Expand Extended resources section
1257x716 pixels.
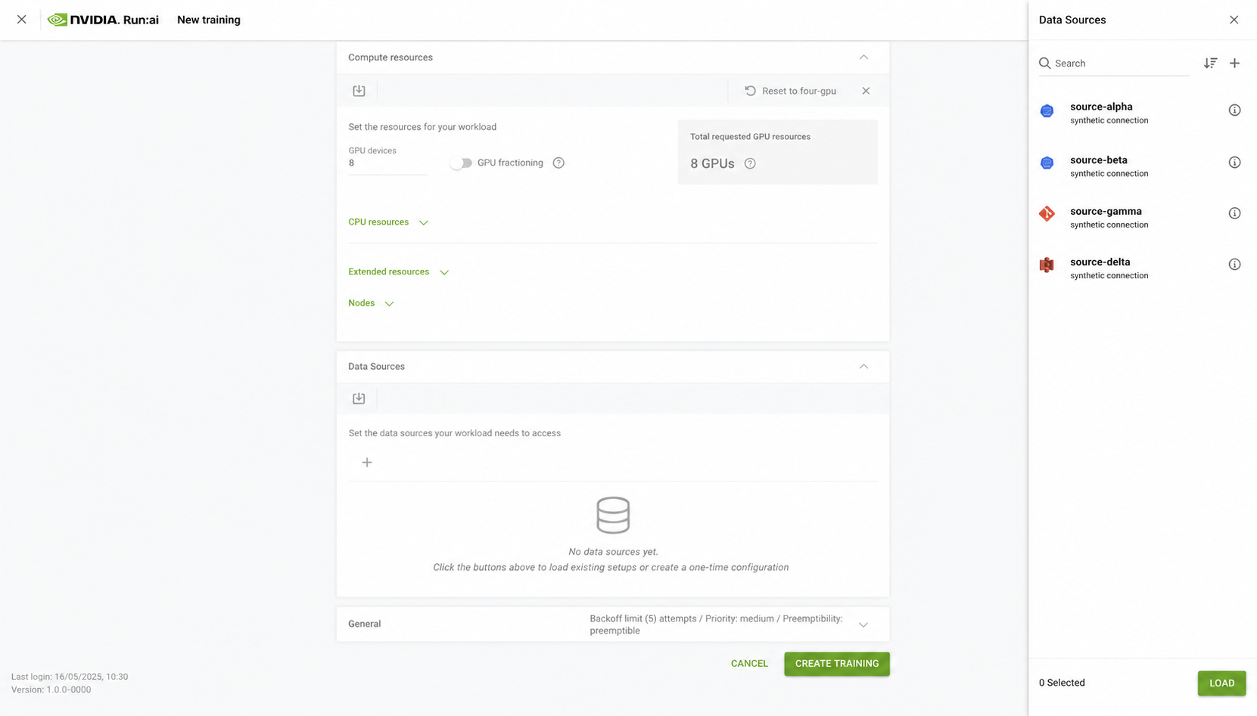pyautogui.click(x=399, y=272)
